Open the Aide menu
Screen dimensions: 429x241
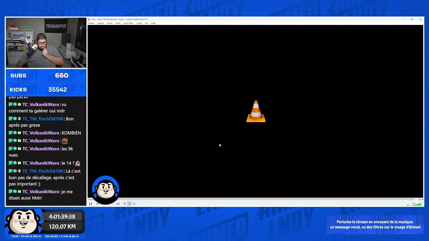153,23
